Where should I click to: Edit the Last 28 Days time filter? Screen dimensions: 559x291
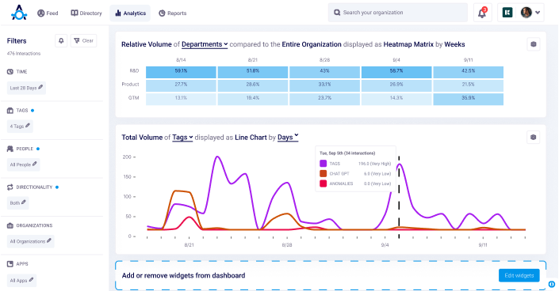point(26,88)
